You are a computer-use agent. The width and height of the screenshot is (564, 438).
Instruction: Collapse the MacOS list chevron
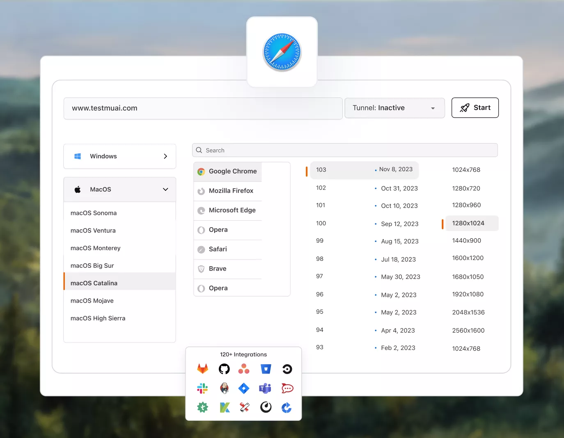[x=165, y=189]
